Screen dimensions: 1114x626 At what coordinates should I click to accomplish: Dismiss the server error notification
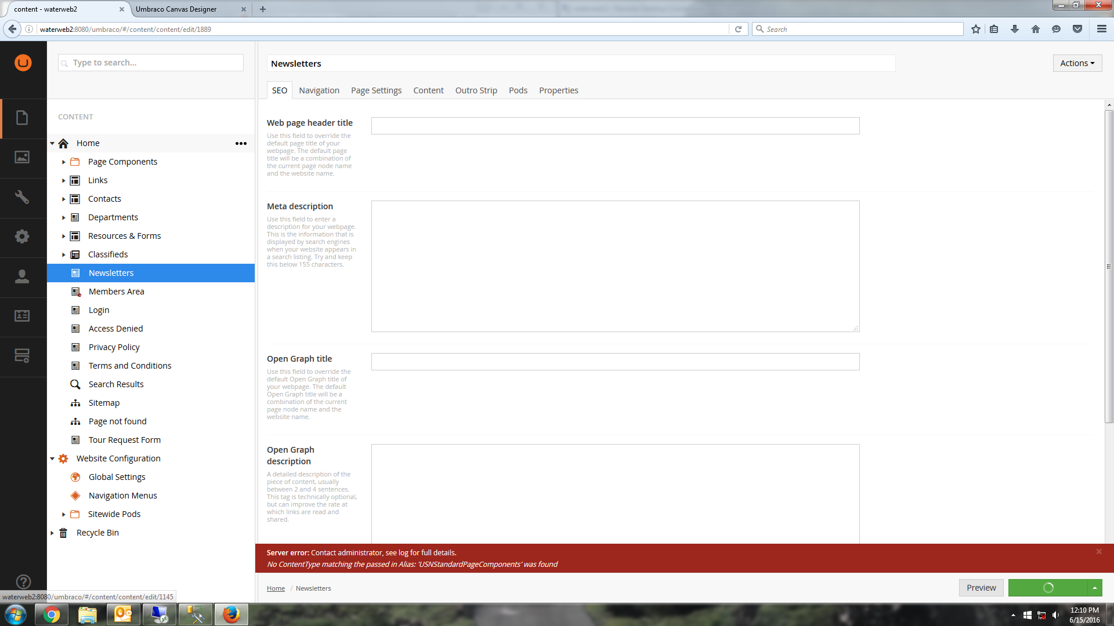pyautogui.click(x=1098, y=552)
